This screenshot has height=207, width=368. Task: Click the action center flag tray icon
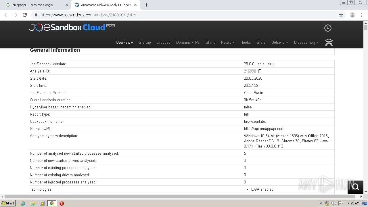tap(341, 203)
